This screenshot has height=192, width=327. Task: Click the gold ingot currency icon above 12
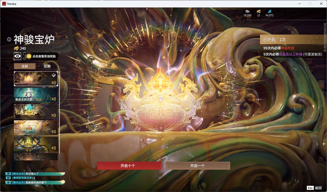point(259,11)
